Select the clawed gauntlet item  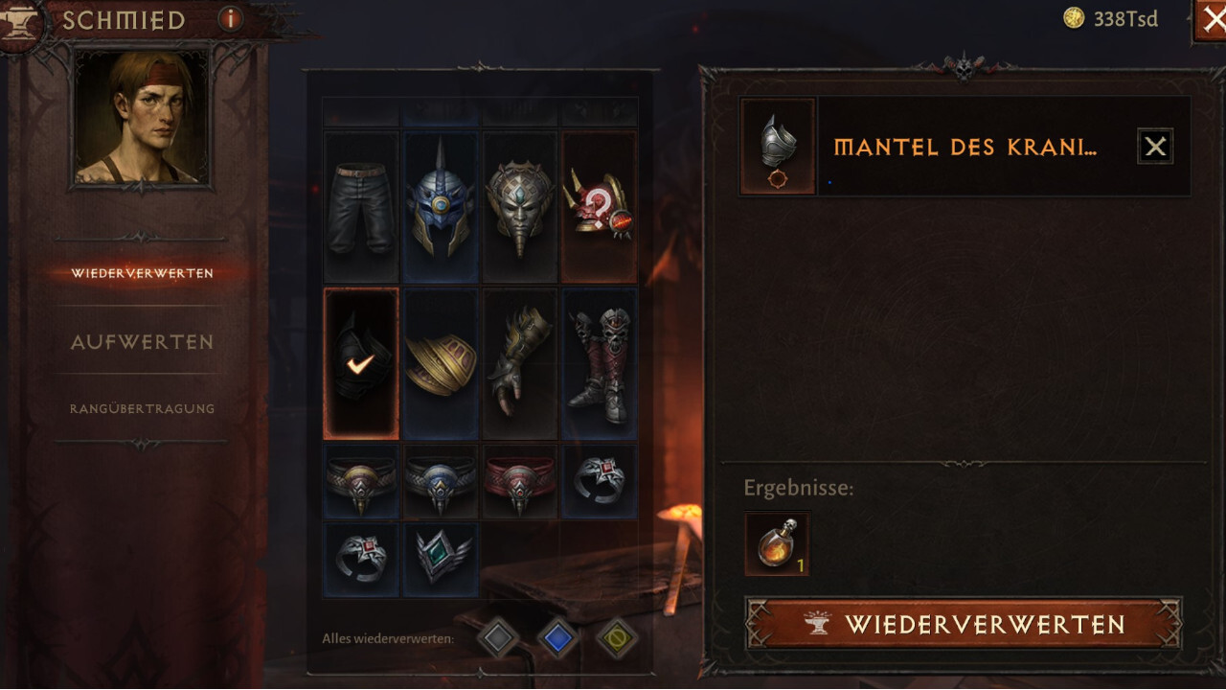520,364
